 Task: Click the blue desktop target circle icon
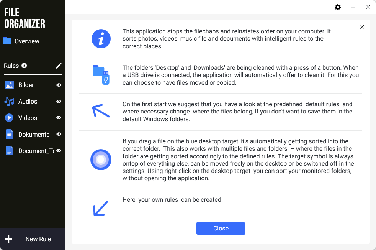(x=101, y=160)
